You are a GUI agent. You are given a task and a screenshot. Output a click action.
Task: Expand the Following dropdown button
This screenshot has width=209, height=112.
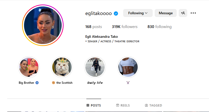(138, 13)
